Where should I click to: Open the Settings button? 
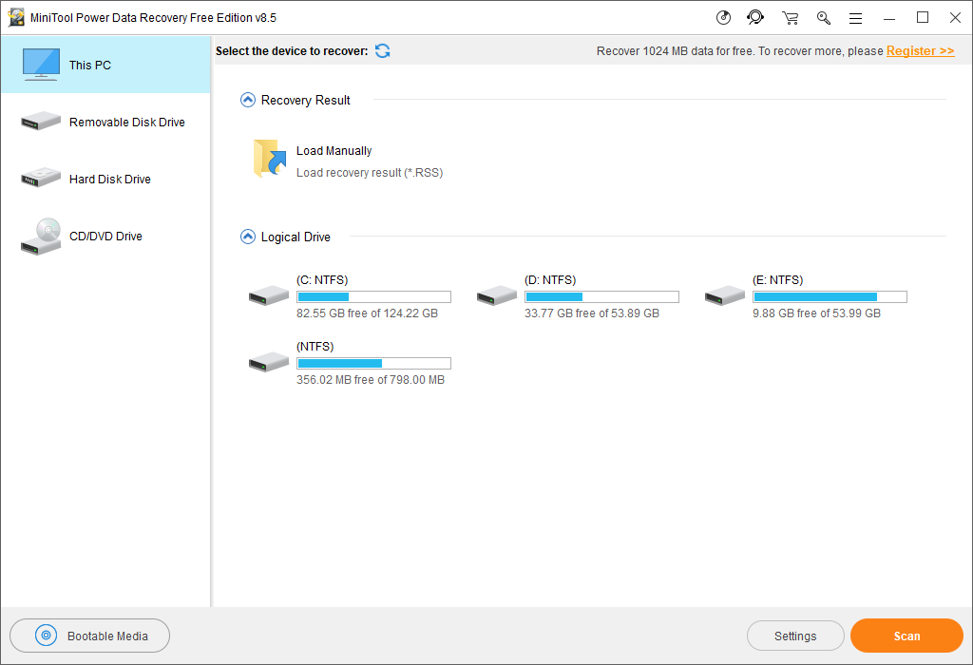click(795, 636)
